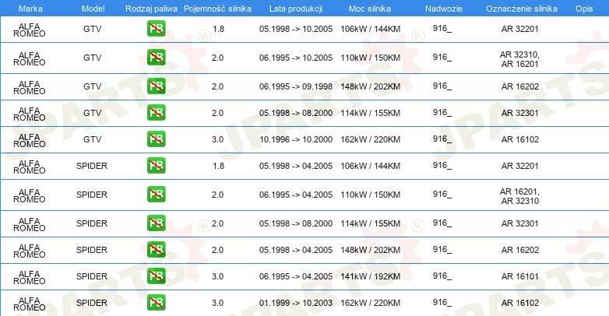
Task: Click GTV model in AR 16202 row
Action: (x=93, y=86)
